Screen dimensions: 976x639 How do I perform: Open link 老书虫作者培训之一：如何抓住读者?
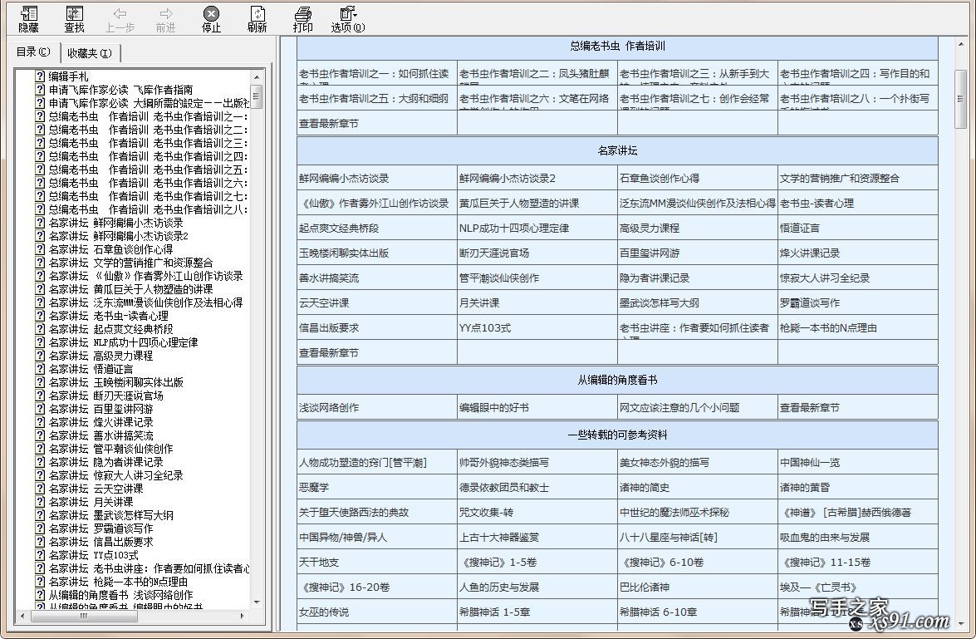click(x=374, y=73)
